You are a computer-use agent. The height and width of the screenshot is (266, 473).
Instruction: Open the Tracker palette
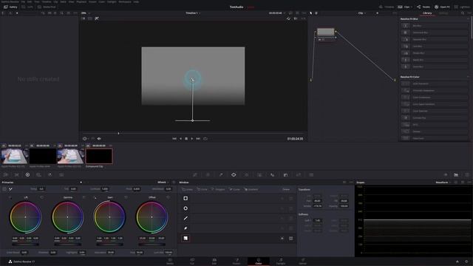click(246, 174)
